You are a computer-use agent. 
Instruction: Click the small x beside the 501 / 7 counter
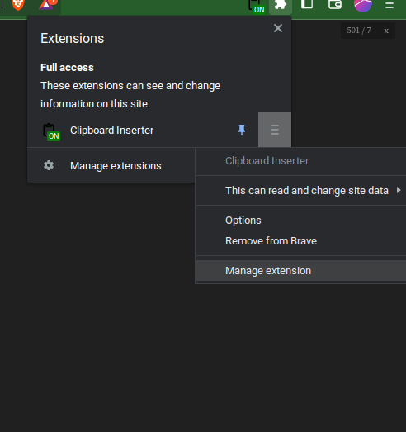(386, 31)
